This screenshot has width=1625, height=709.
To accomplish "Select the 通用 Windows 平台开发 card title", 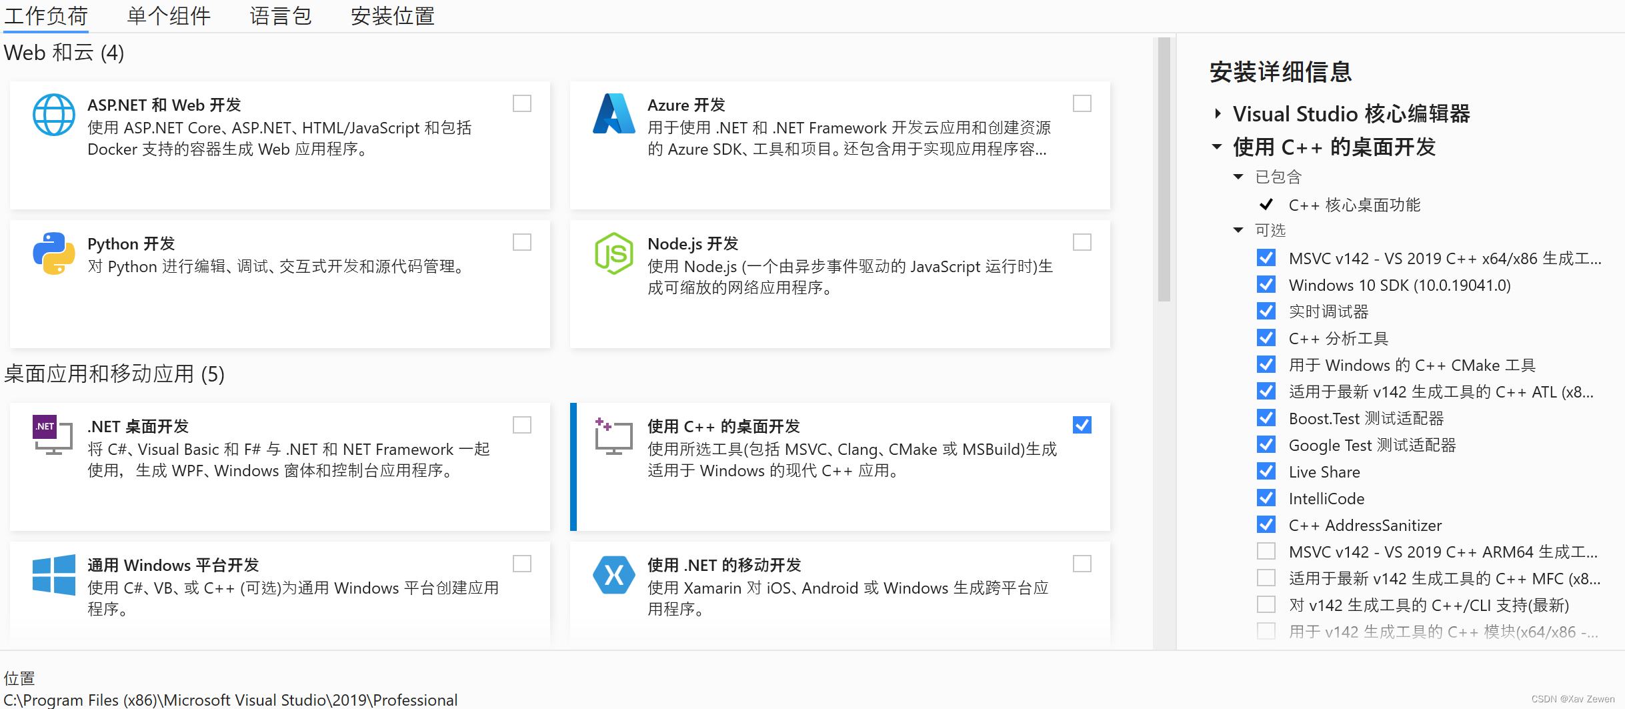I will click(x=173, y=566).
